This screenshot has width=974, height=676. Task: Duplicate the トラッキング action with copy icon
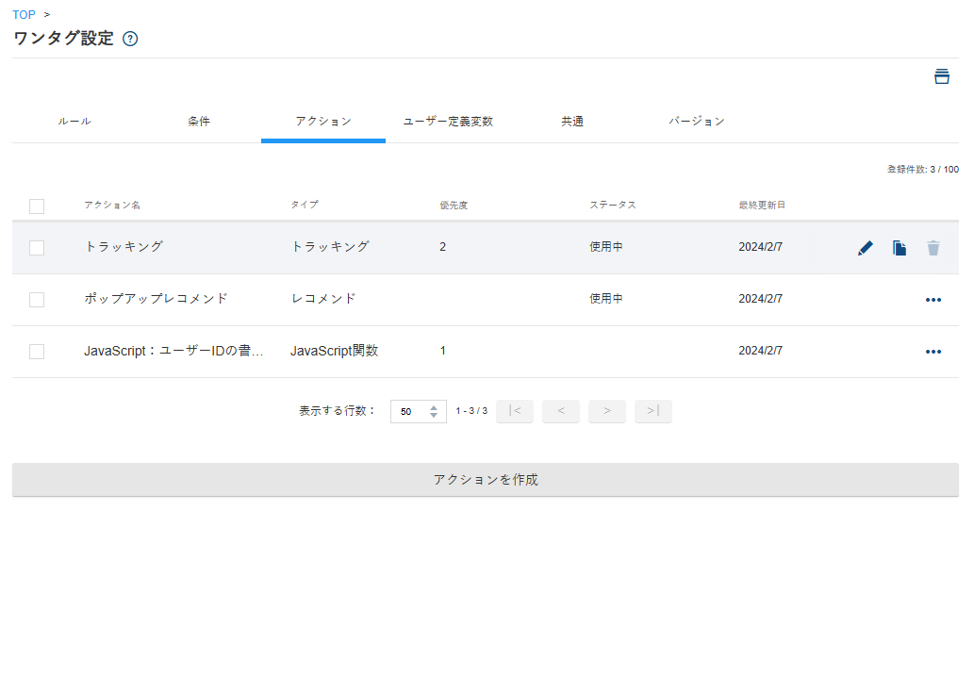click(x=900, y=248)
